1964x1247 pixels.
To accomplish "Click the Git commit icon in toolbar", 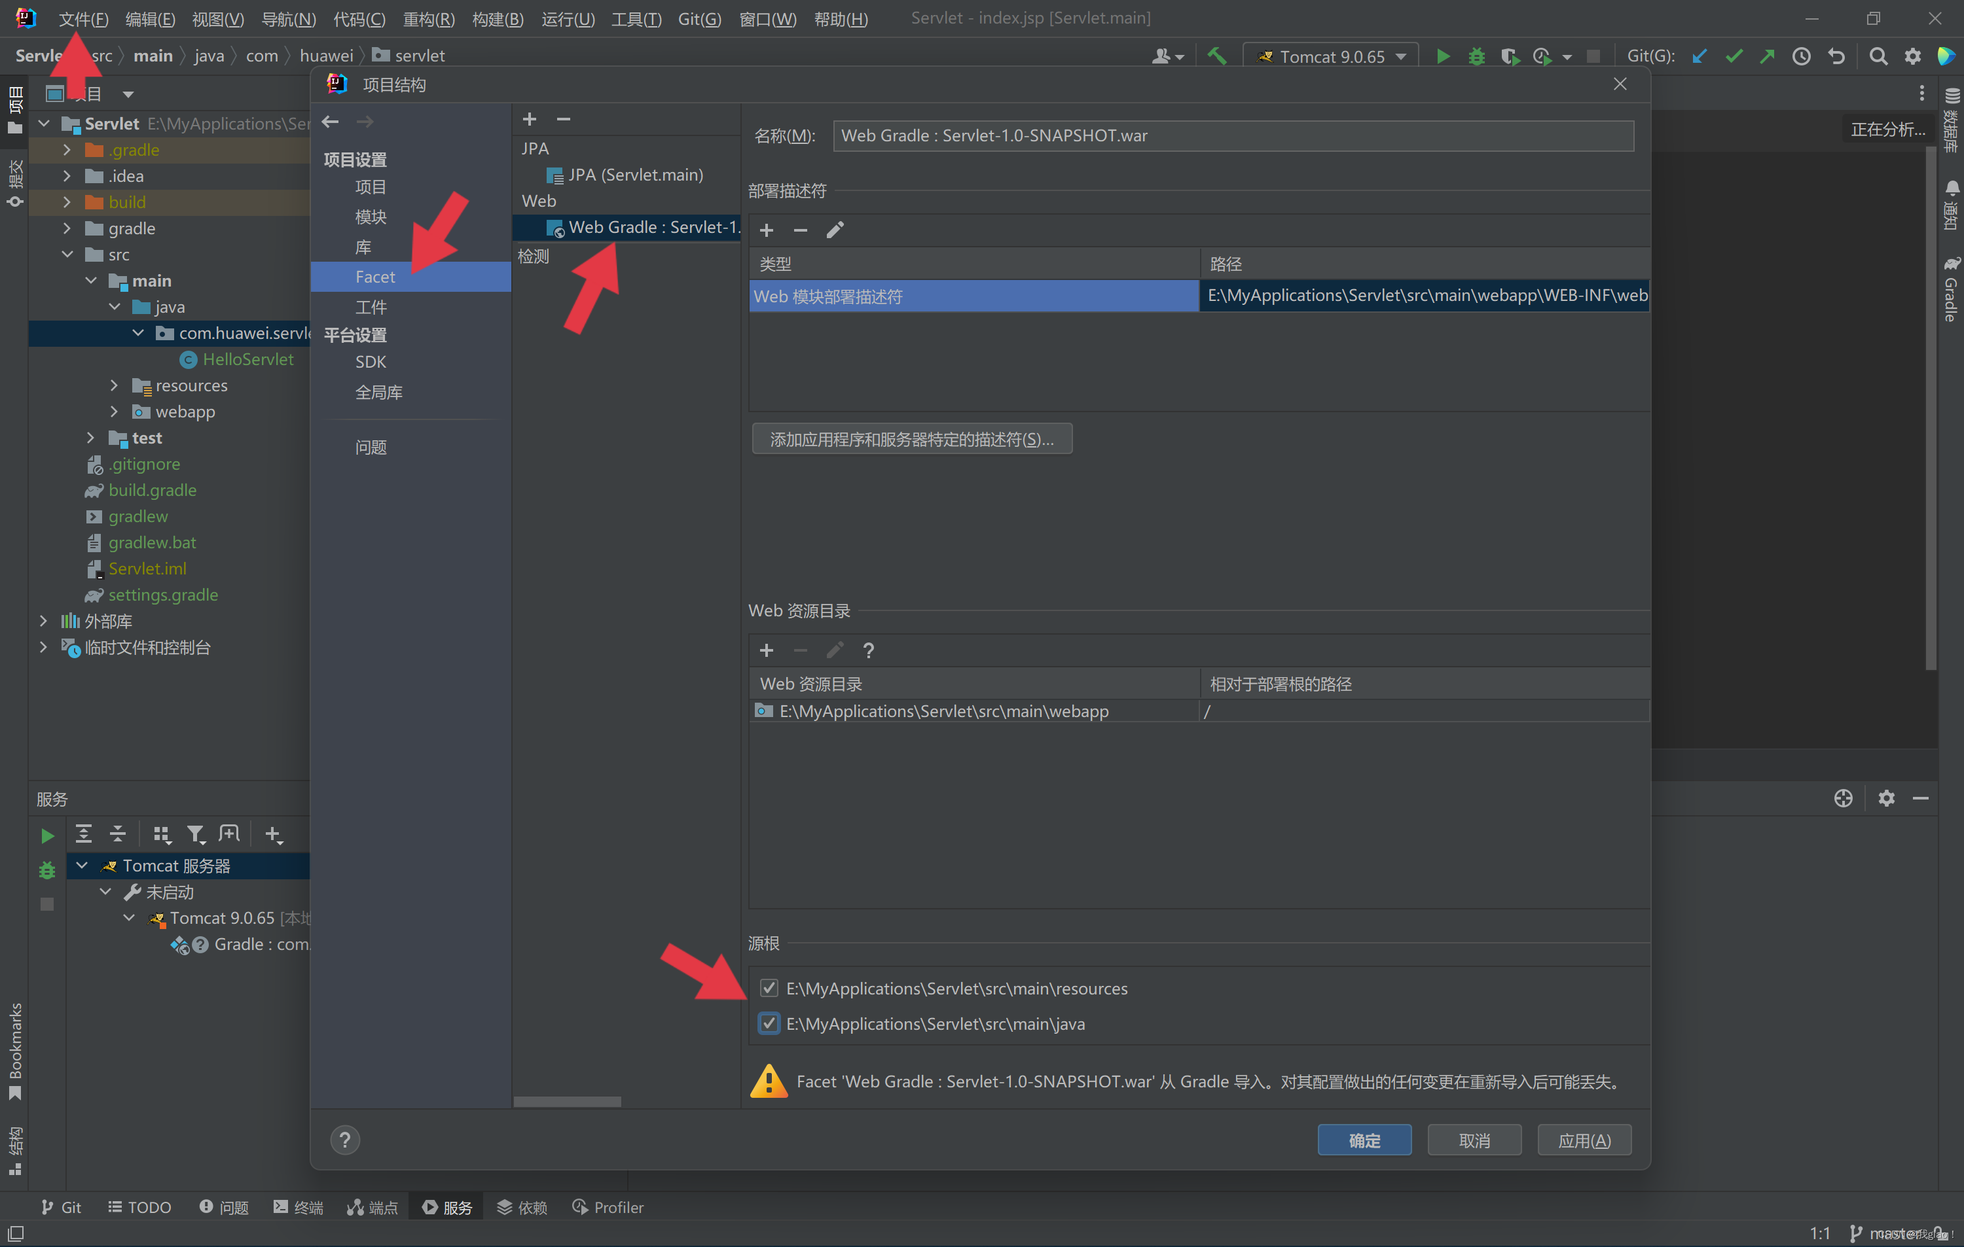I will tap(1734, 57).
